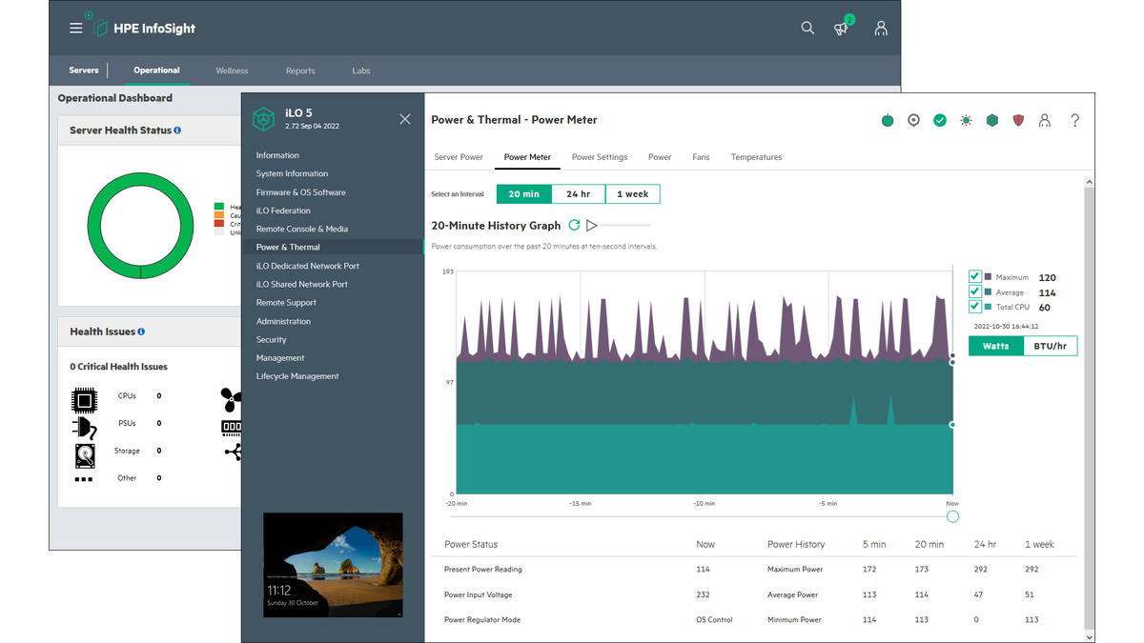Click the search magnifier in HPE InfoSight header
The width and height of the screenshot is (1144, 643).
[807, 28]
